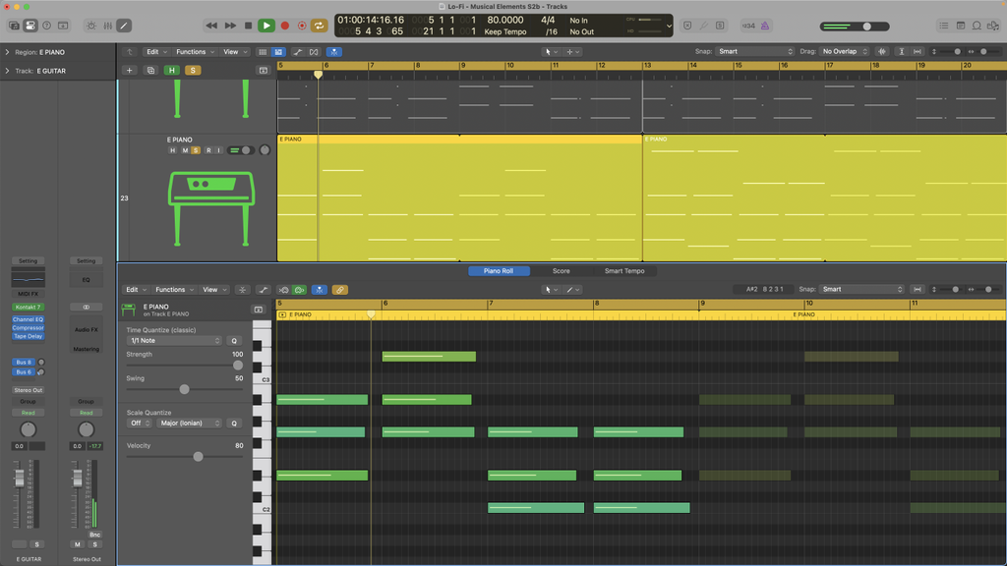1007x566 pixels.
Task: Mute the E GUITAR channel strip
Action: pyautogui.click(x=20, y=543)
